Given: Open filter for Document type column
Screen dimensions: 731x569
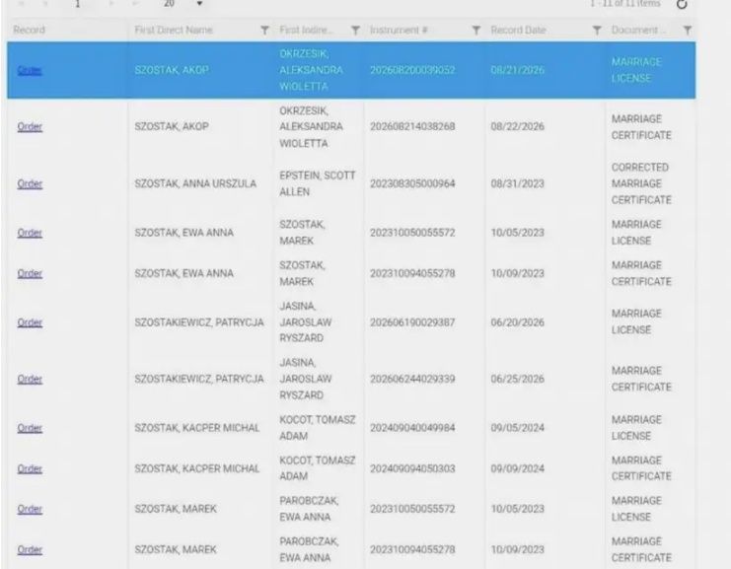Looking at the screenshot, I should (x=688, y=31).
